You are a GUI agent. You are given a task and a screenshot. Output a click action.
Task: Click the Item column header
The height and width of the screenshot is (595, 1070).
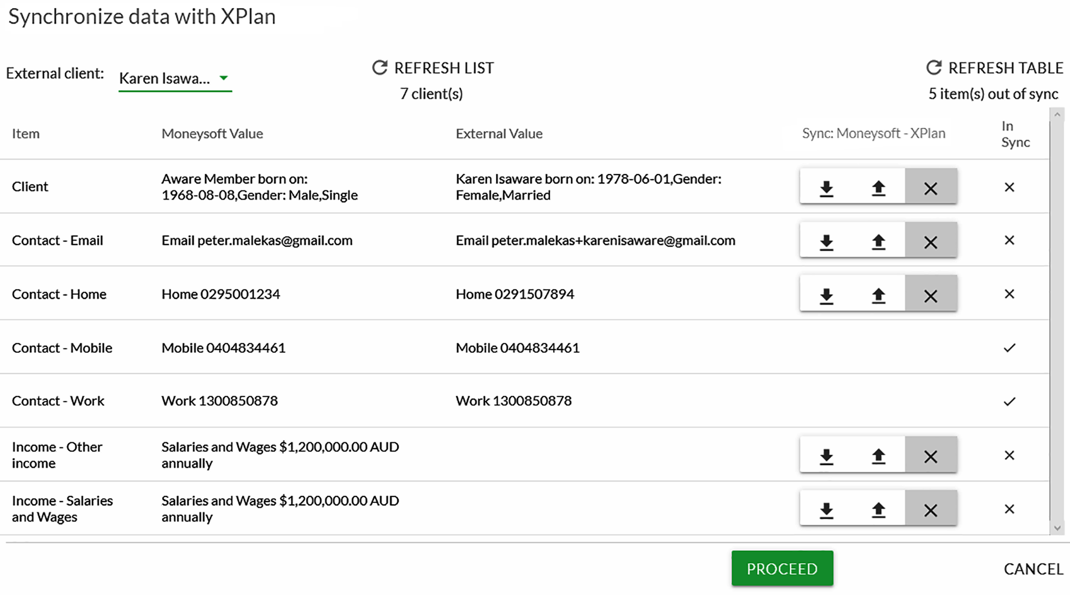[26, 133]
